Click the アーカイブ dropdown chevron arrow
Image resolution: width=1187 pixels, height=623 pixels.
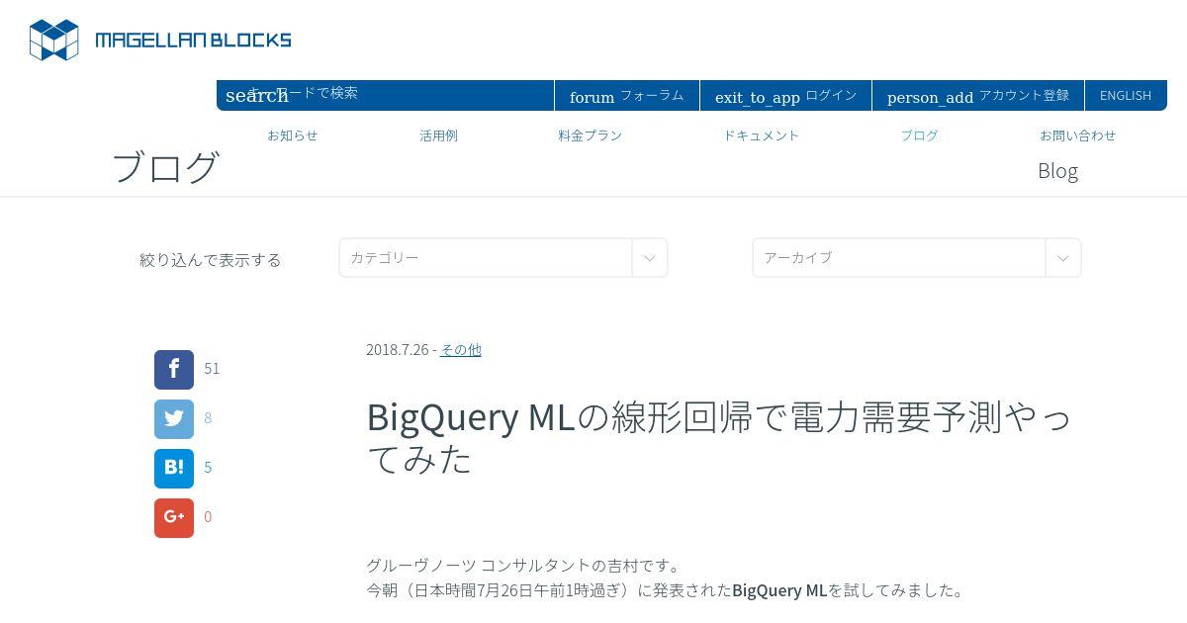[1063, 258]
